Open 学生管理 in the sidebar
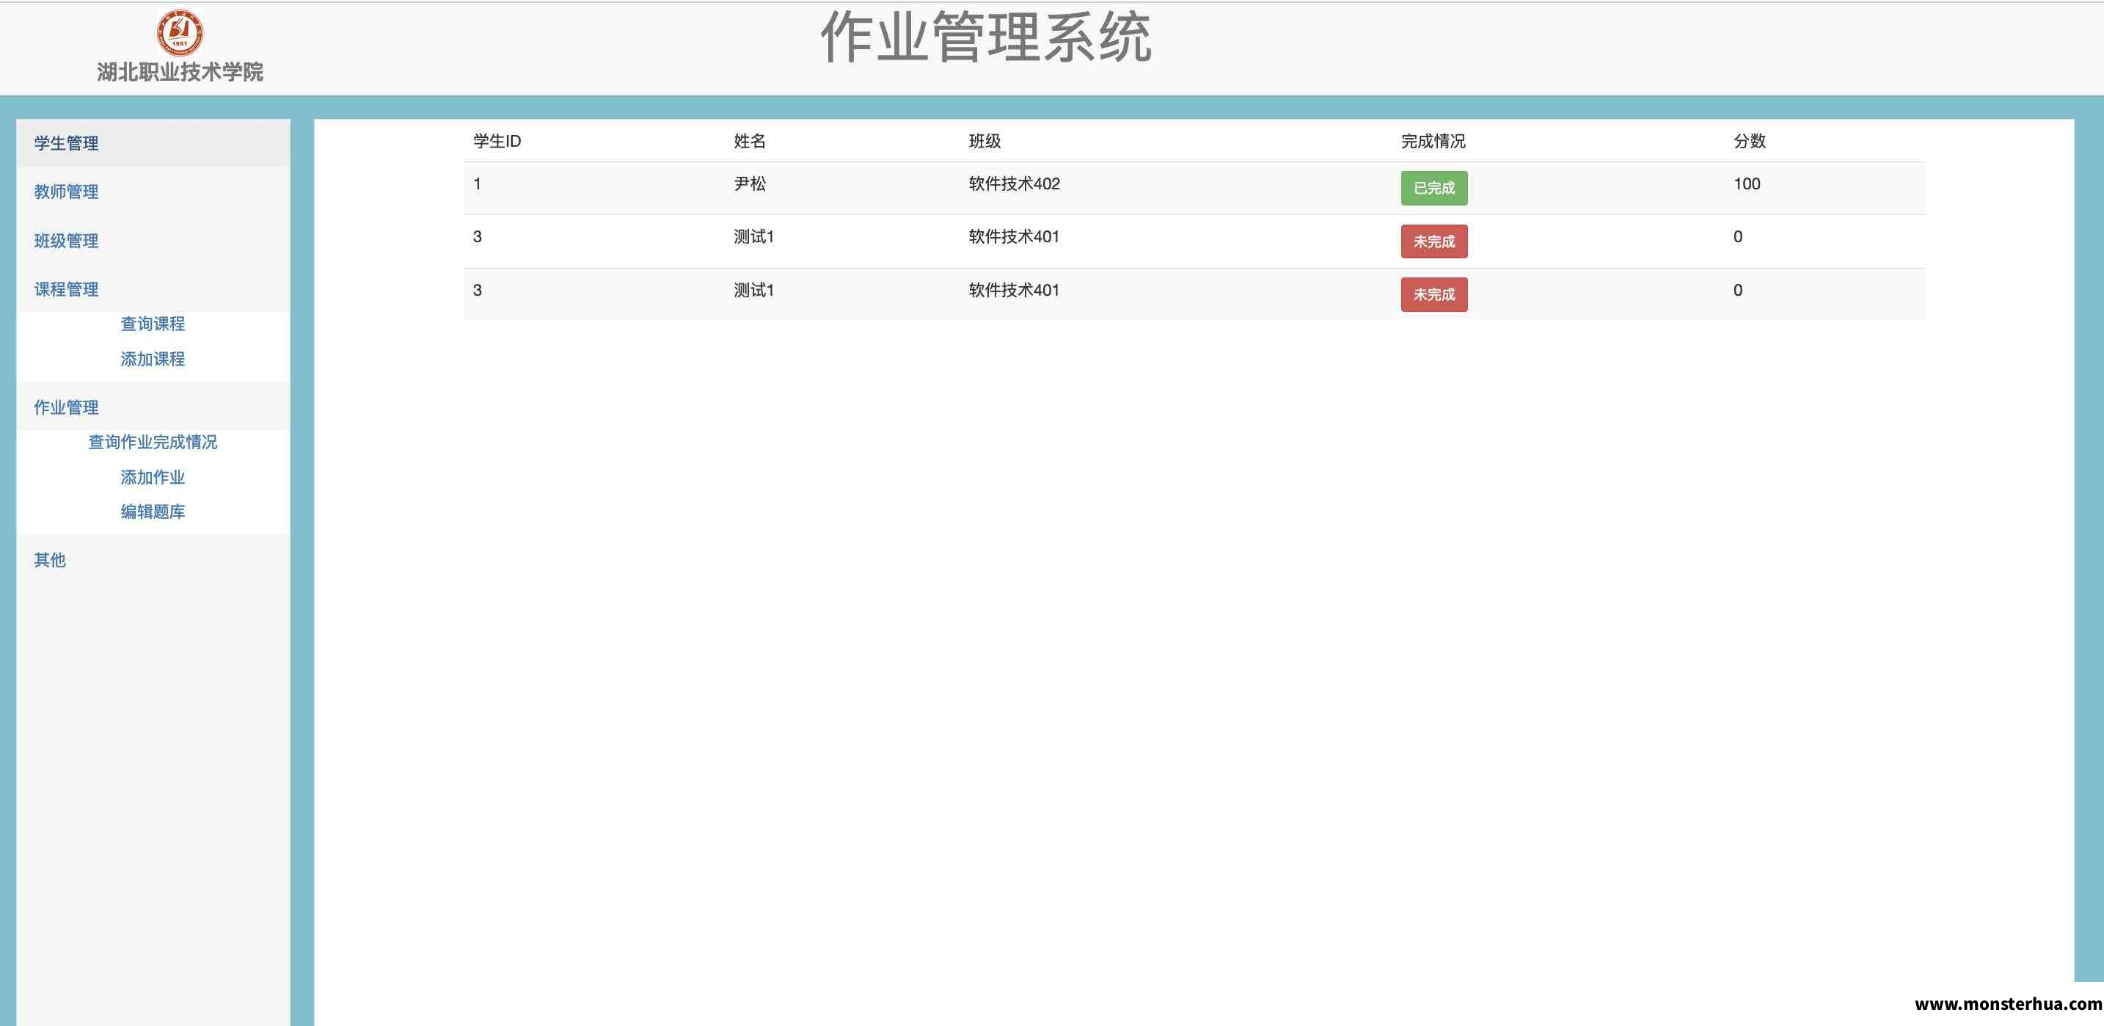 click(66, 143)
